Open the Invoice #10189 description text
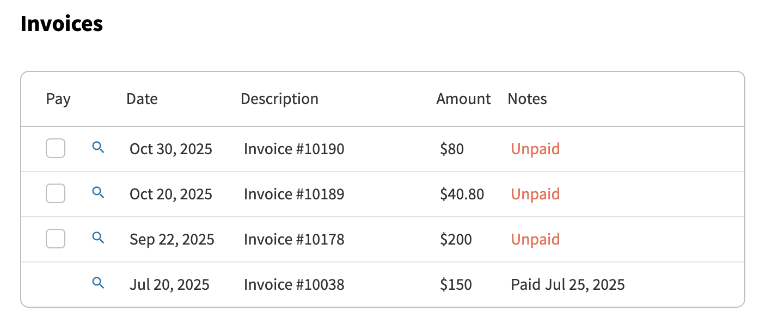The height and width of the screenshot is (329, 772). (x=294, y=194)
